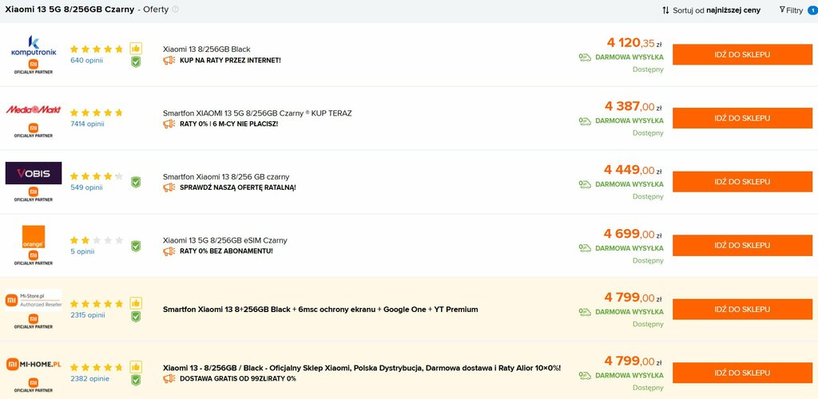This screenshot has width=818, height=399.
Task: Click the 4 699,00 zł price
Action: (x=633, y=234)
